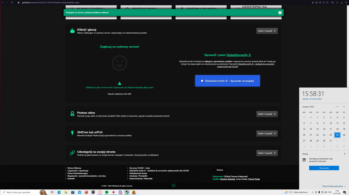Open the Mail app from the taskbar
Viewport: 349px width, 195px height.
[x=80, y=192]
